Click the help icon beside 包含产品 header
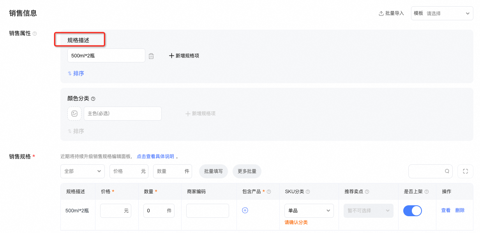Screen dimensions: 480x233 click(x=269, y=192)
